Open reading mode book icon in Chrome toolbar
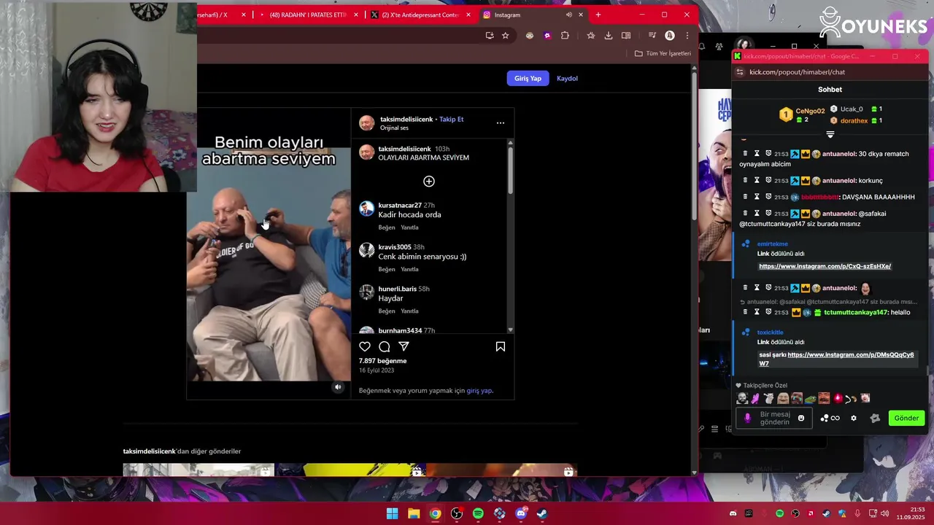934x525 pixels. [x=626, y=36]
